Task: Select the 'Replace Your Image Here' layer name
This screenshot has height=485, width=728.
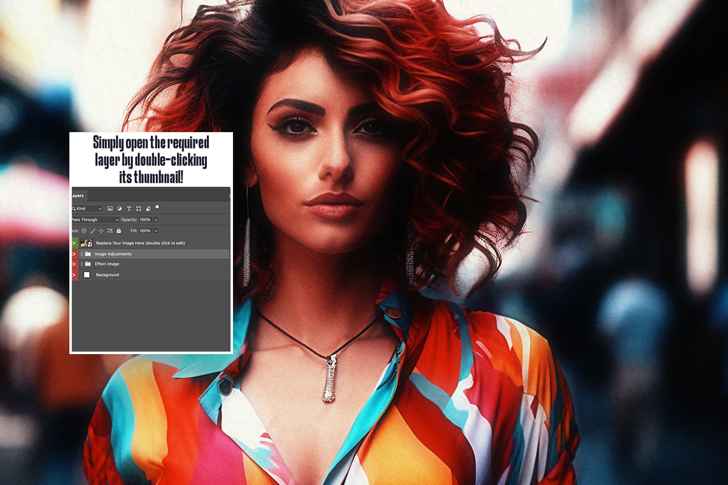Action: (140, 243)
